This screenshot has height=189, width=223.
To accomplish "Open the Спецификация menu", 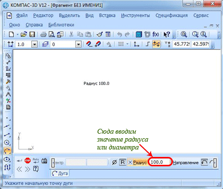I will click(x=171, y=15).
